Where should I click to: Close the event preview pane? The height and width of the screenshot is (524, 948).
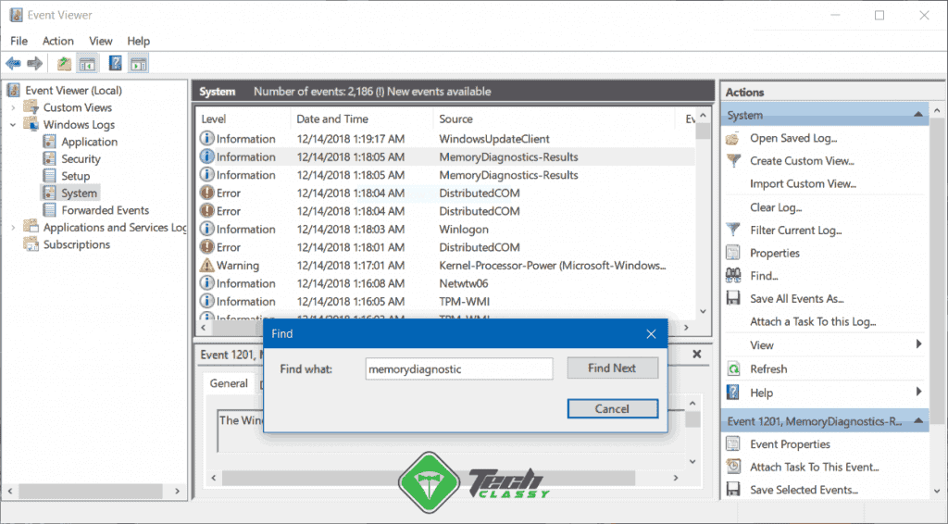click(x=696, y=355)
